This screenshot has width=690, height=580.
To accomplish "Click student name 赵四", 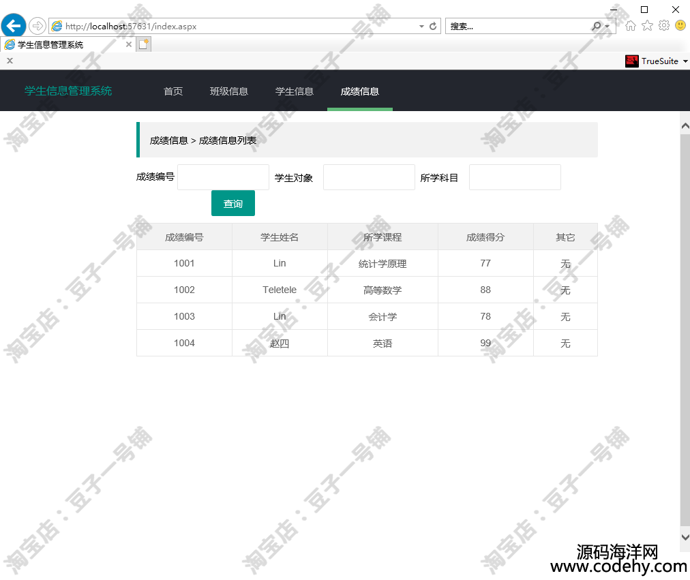I will [280, 343].
